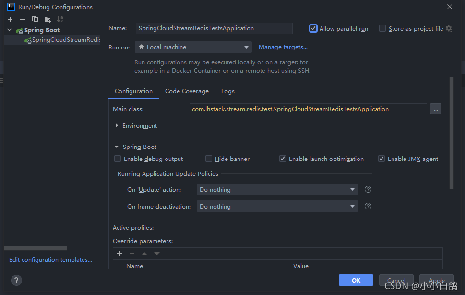Open help for On frame deactivation
The image size is (465, 295).
coord(368,206)
